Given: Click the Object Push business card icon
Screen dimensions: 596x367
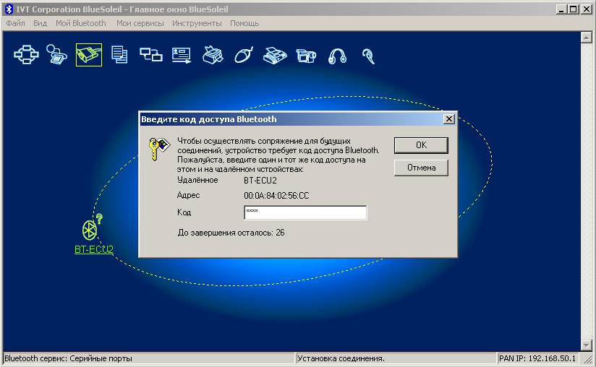Looking at the screenshot, I should [182, 55].
